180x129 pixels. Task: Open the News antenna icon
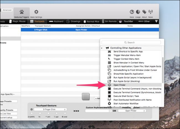point(151,12)
